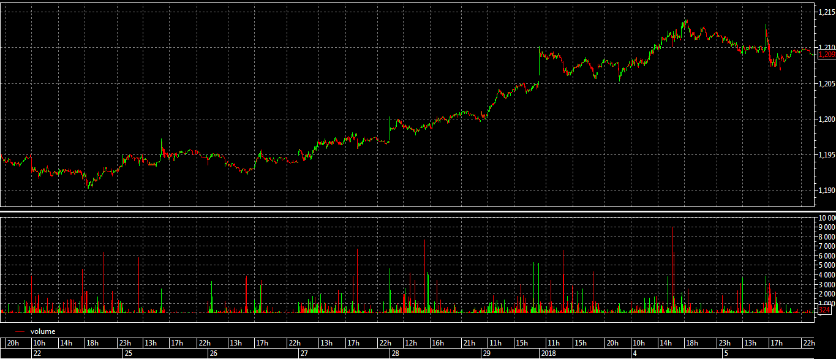836x359 pixels.
Task: Click the 16h time label
Action: pos(438,342)
